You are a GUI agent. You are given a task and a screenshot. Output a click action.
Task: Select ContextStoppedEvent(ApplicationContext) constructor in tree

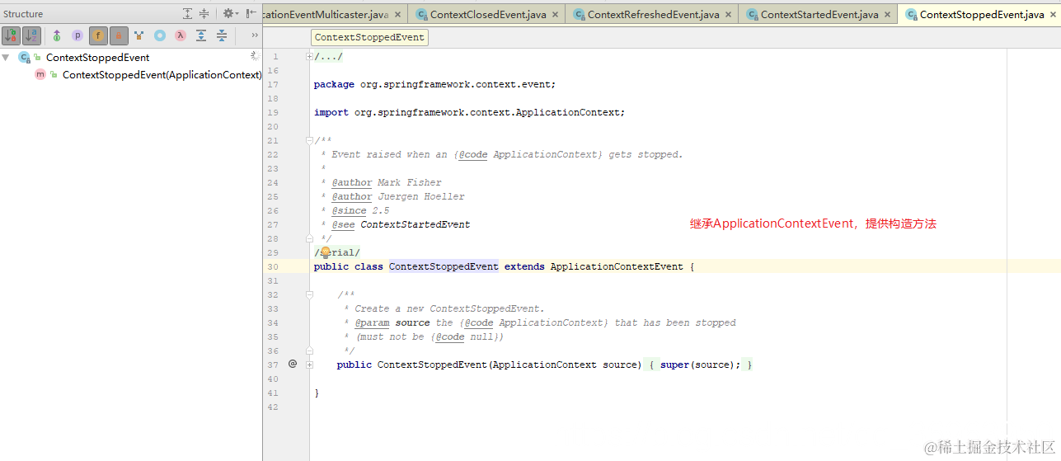[162, 74]
